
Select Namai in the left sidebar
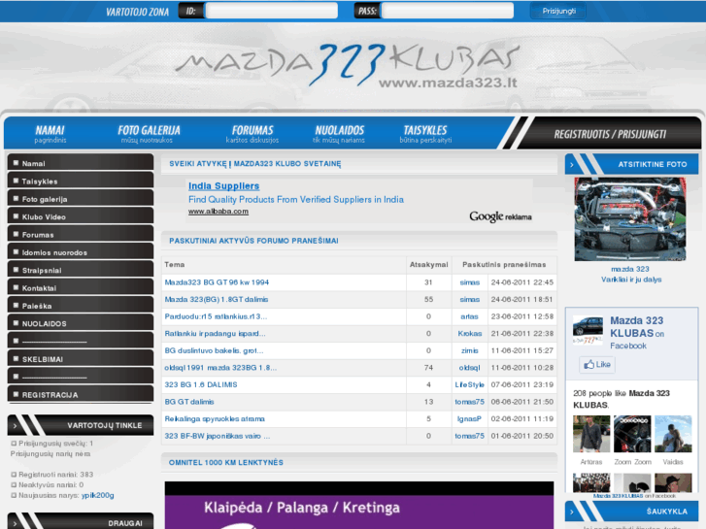(81, 163)
